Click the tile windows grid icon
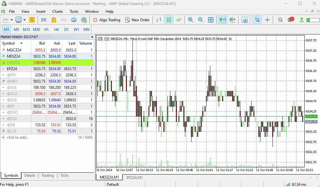 (x=211, y=20)
